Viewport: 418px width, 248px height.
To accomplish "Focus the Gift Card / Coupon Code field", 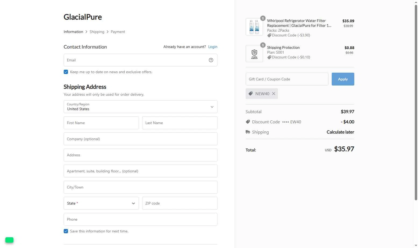I will pos(287,79).
